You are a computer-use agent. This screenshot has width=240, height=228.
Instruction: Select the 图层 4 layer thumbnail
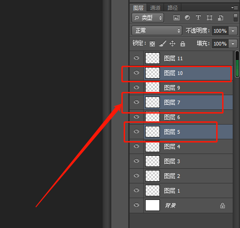[153, 147]
